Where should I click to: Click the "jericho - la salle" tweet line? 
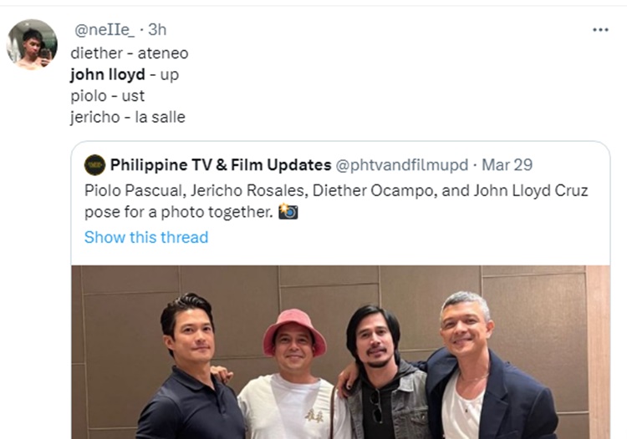tap(128, 118)
